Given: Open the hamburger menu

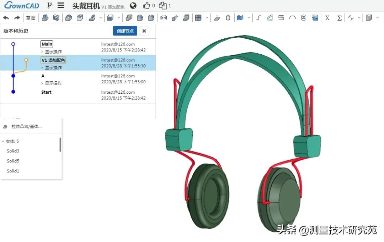Looking at the screenshot, I should (x=61, y=5).
